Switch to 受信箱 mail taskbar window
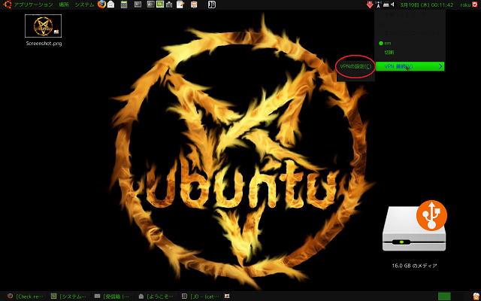This screenshot has height=301, width=481. (x=113, y=296)
